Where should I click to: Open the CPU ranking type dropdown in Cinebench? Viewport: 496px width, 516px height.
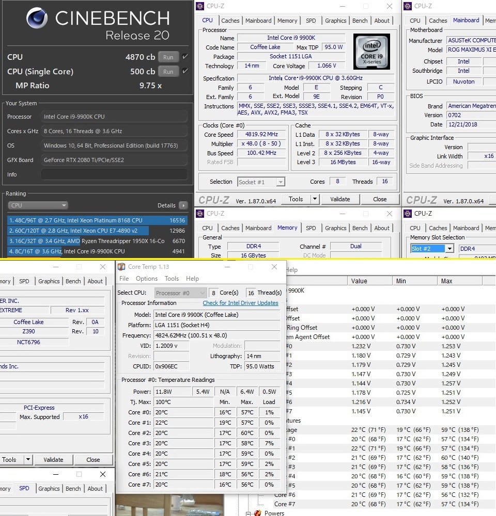tap(38, 205)
